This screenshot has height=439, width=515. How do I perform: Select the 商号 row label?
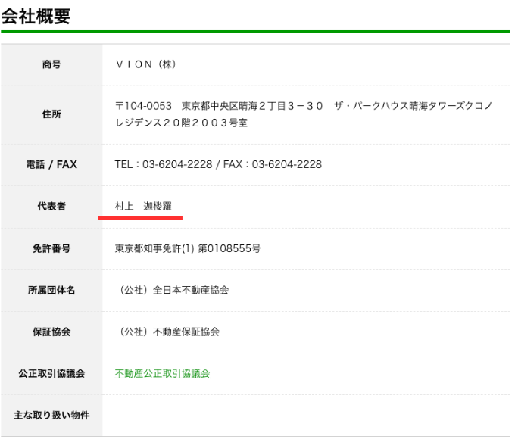[x=51, y=65]
